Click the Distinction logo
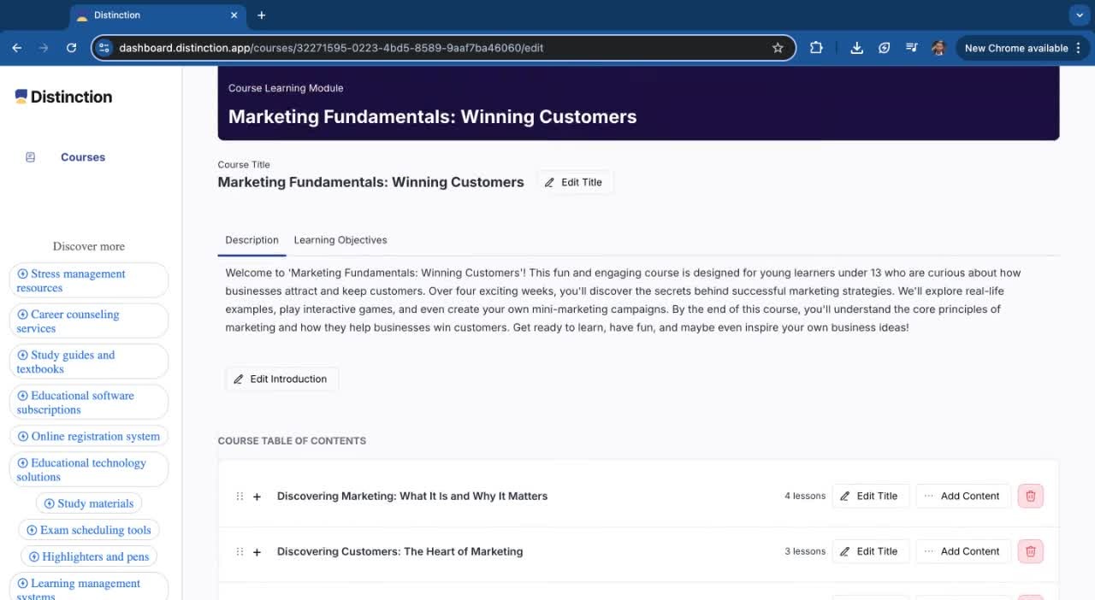This screenshot has width=1095, height=600. tap(64, 97)
